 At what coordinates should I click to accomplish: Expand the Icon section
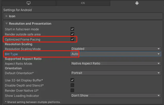coord(7,16)
